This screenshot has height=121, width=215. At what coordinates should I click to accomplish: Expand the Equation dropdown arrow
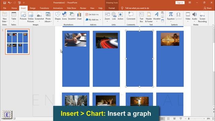(171, 22)
